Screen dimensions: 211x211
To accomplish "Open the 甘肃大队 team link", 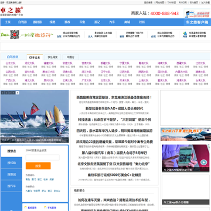I will tap(87, 63).
